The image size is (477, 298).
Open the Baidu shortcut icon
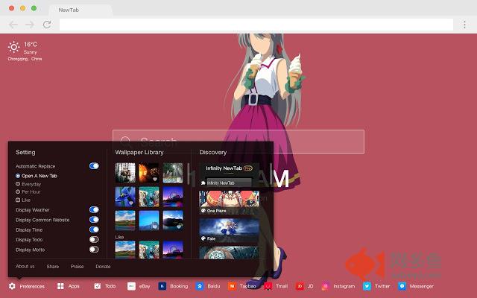200,286
